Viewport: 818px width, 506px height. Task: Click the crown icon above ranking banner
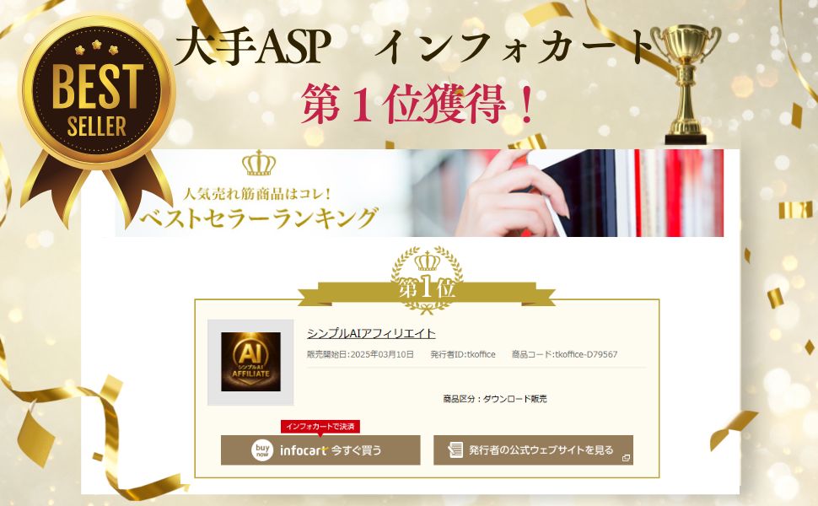259,164
